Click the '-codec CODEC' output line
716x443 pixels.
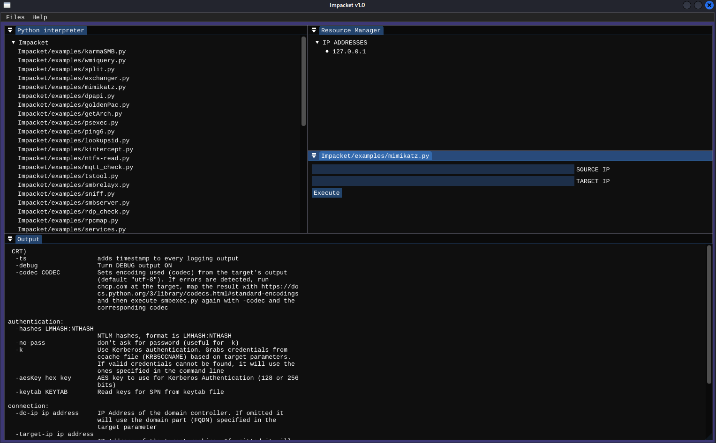[38, 273]
